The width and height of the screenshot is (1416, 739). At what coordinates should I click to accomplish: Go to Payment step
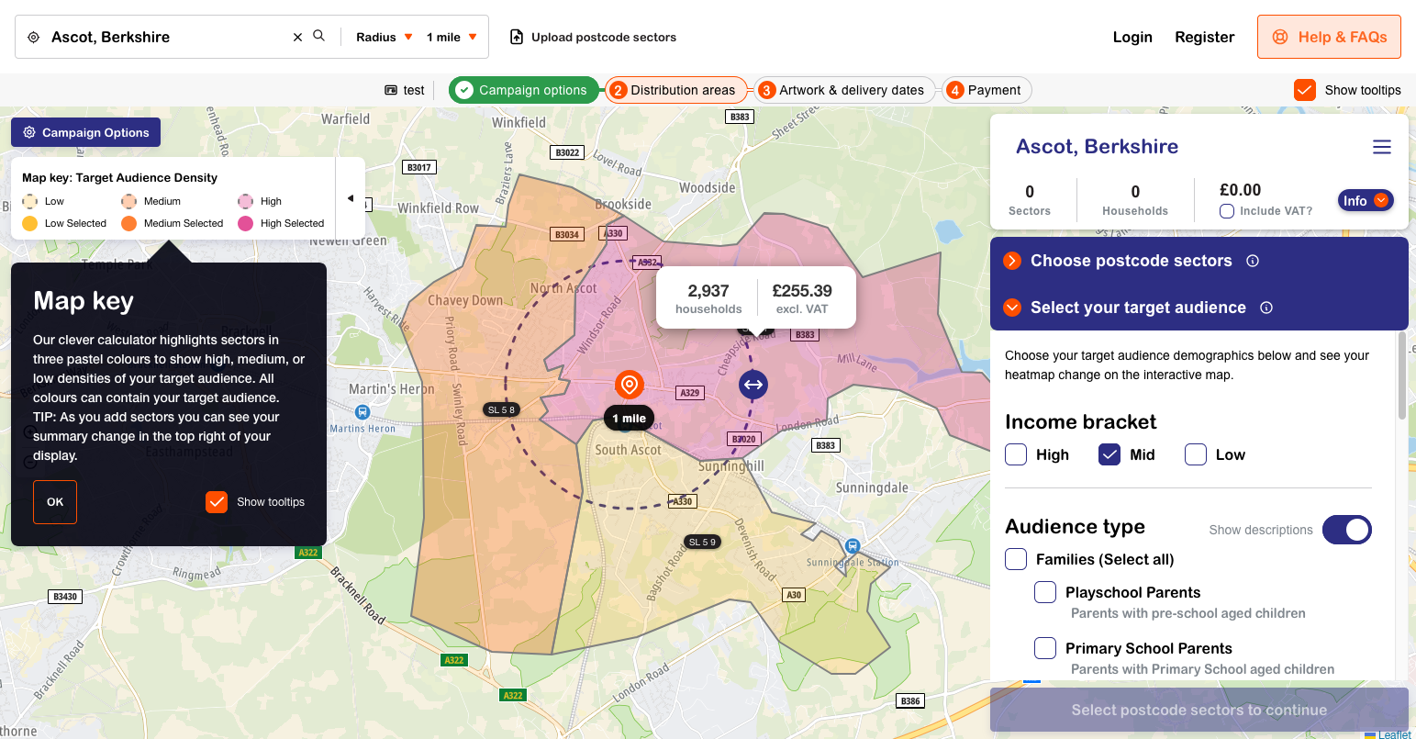pos(987,90)
